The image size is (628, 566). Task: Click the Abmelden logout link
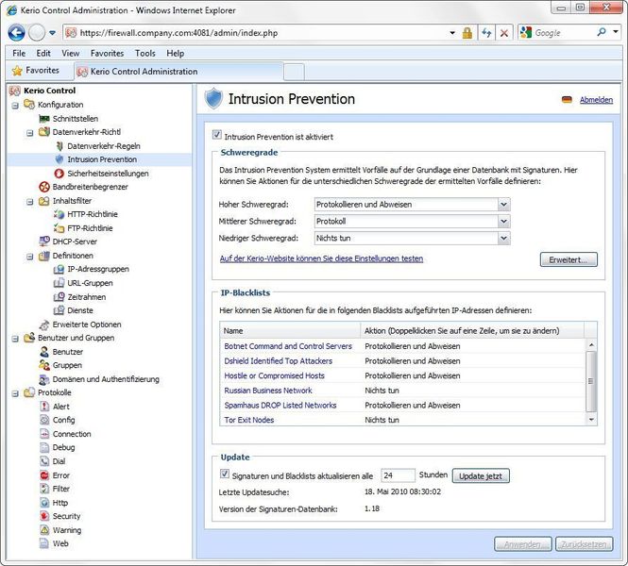[596, 100]
